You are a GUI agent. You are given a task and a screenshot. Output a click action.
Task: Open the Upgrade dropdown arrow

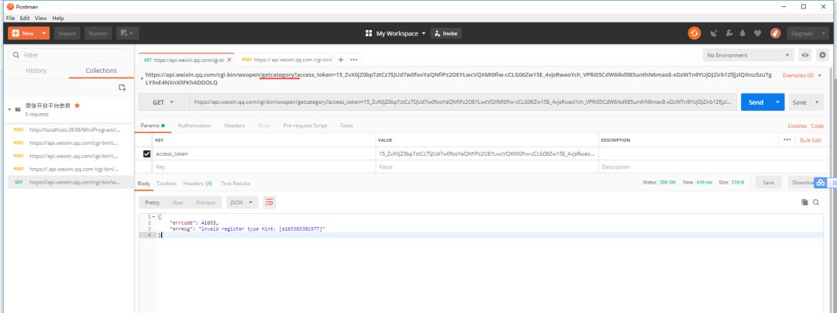pyautogui.click(x=822, y=33)
